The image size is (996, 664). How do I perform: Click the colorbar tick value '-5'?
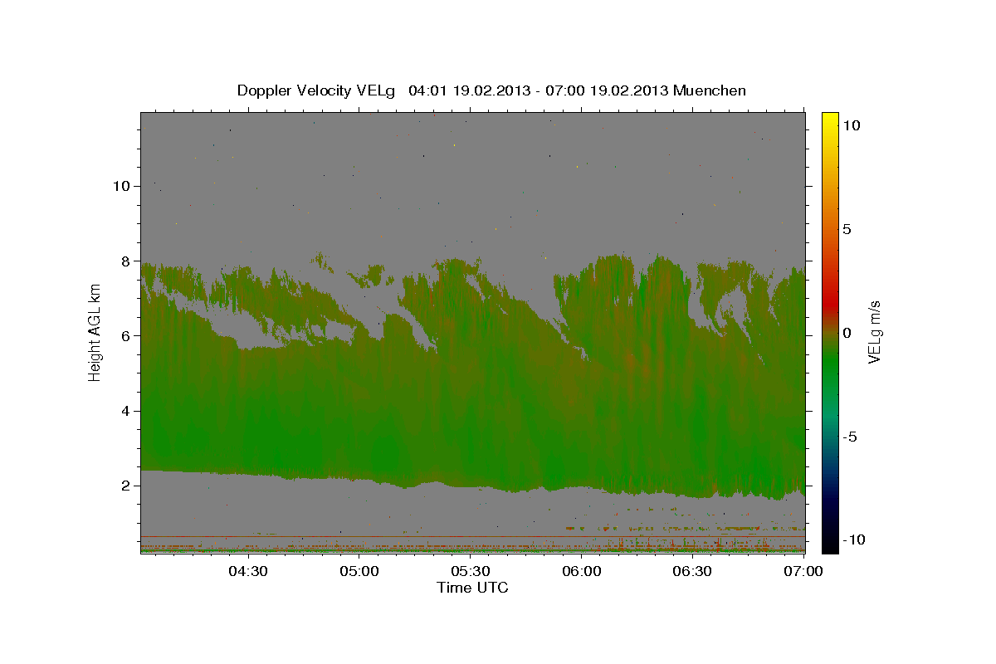point(850,437)
